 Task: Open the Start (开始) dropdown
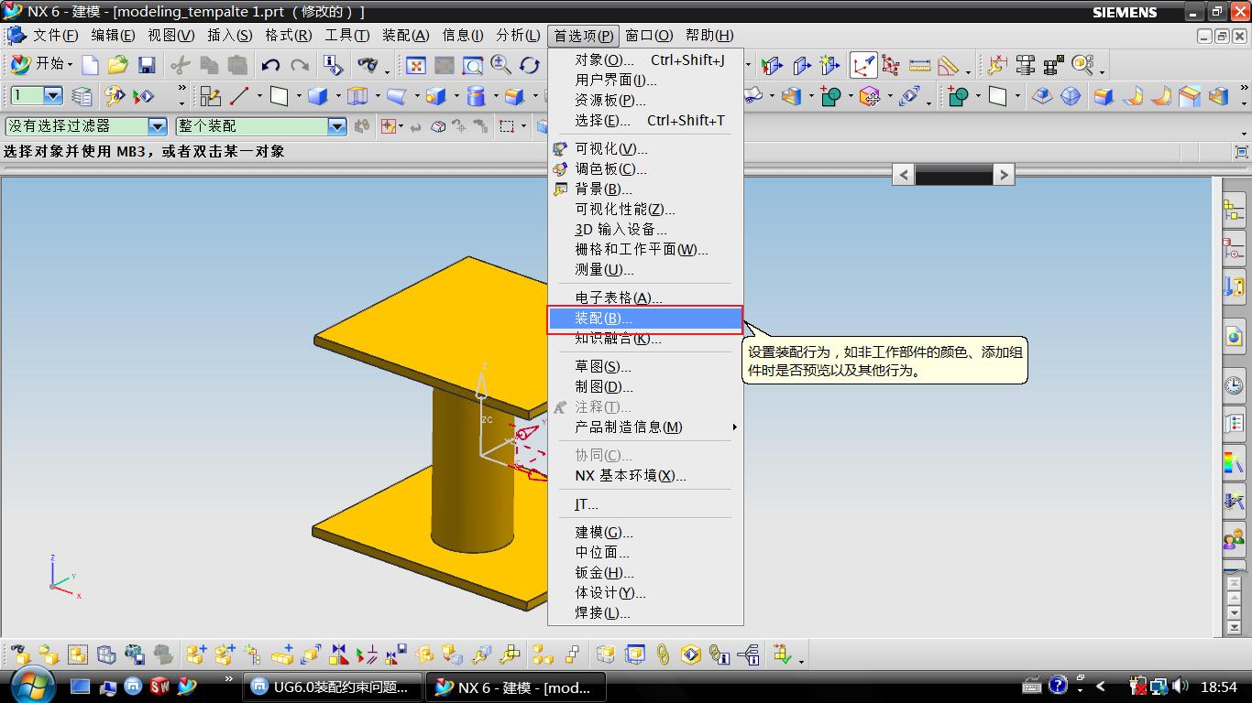pos(41,64)
